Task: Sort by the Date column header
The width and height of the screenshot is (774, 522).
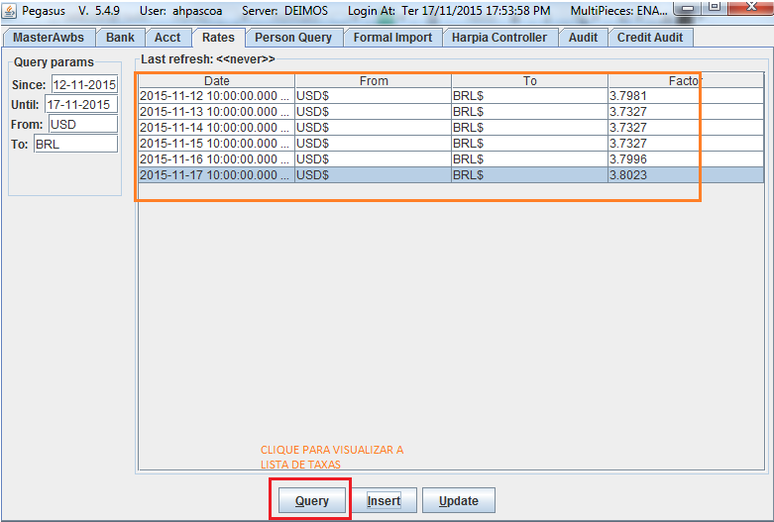Action: [217, 81]
